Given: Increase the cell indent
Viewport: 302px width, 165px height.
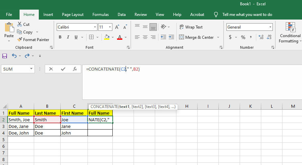Looking at the screenshot, I should [x=171, y=37].
